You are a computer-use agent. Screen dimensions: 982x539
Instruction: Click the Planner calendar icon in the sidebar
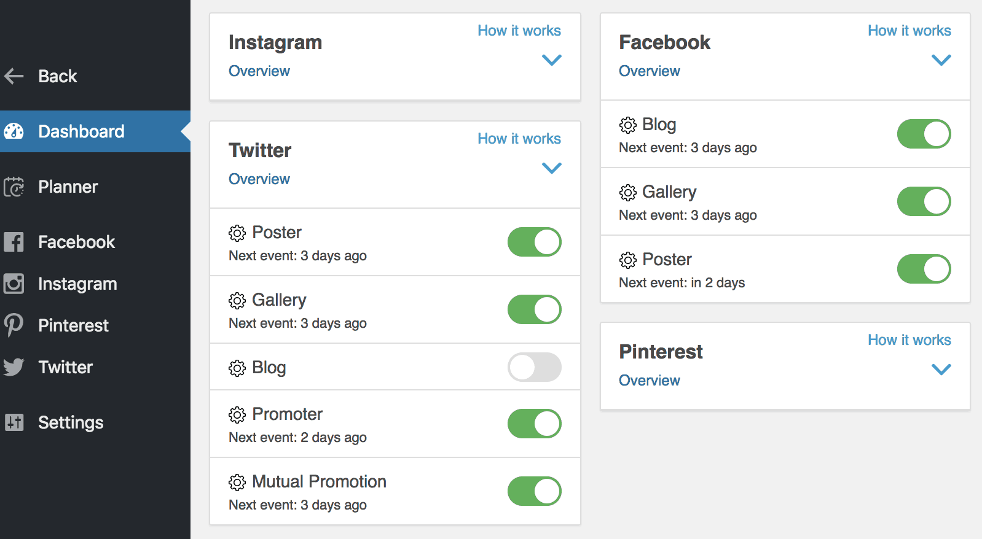coord(14,187)
